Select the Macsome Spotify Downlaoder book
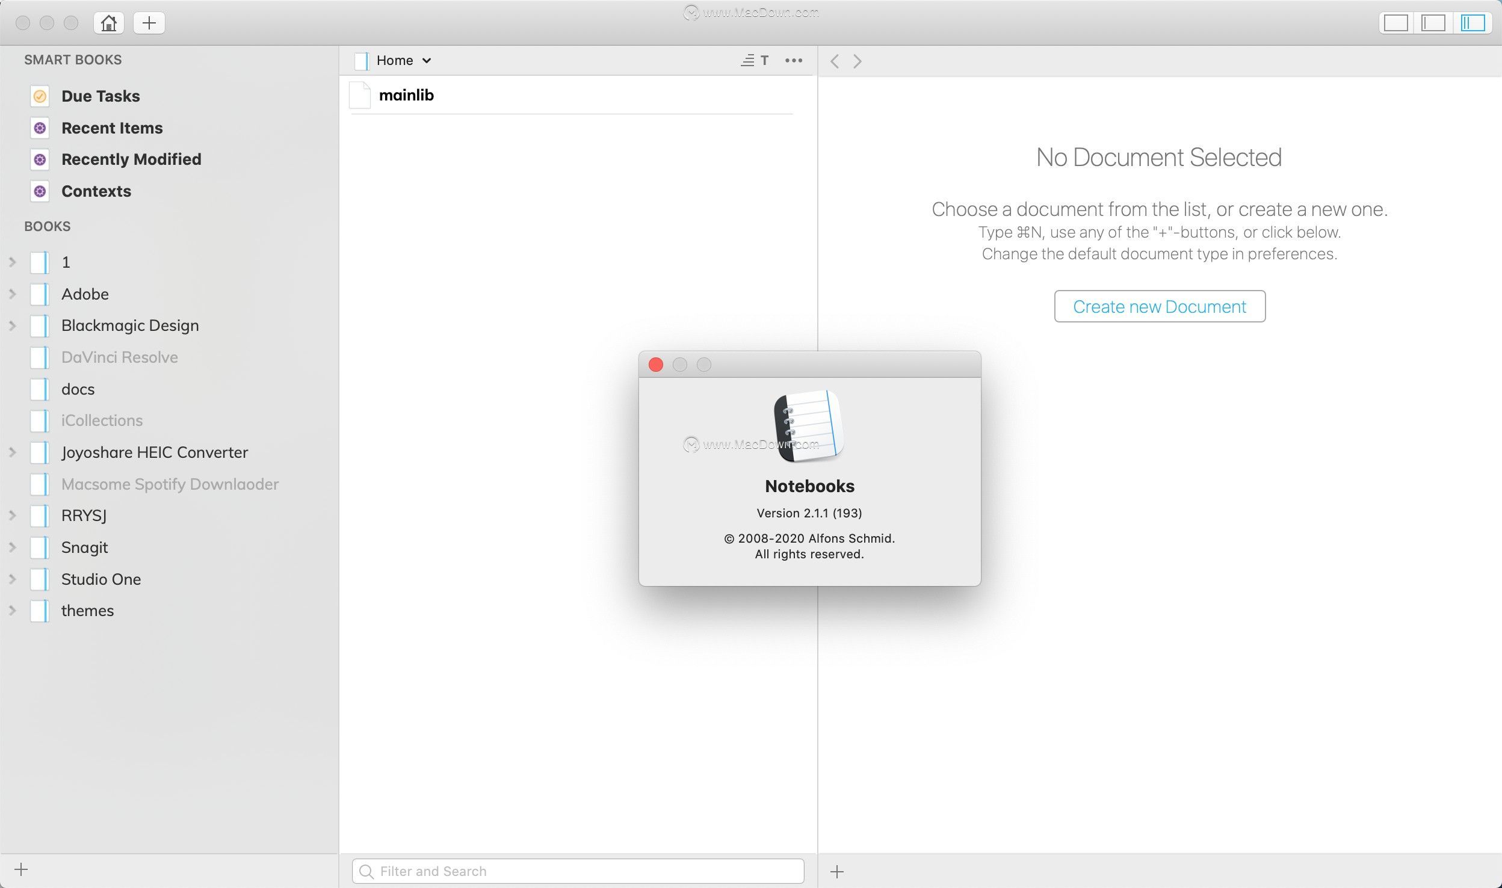The width and height of the screenshot is (1502, 888). click(170, 484)
